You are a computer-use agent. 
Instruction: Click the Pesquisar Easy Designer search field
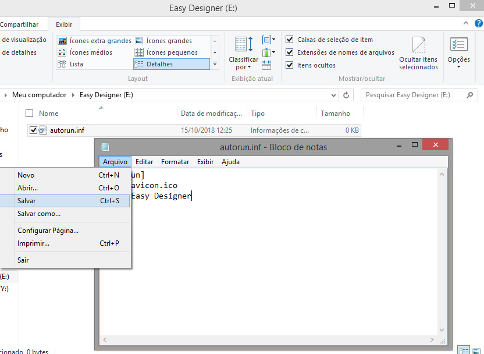[413, 95]
